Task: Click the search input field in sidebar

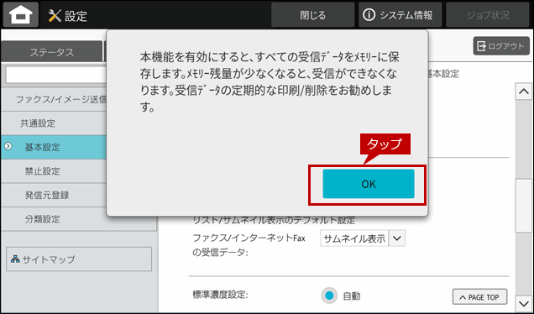Action: [x=56, y=75]
